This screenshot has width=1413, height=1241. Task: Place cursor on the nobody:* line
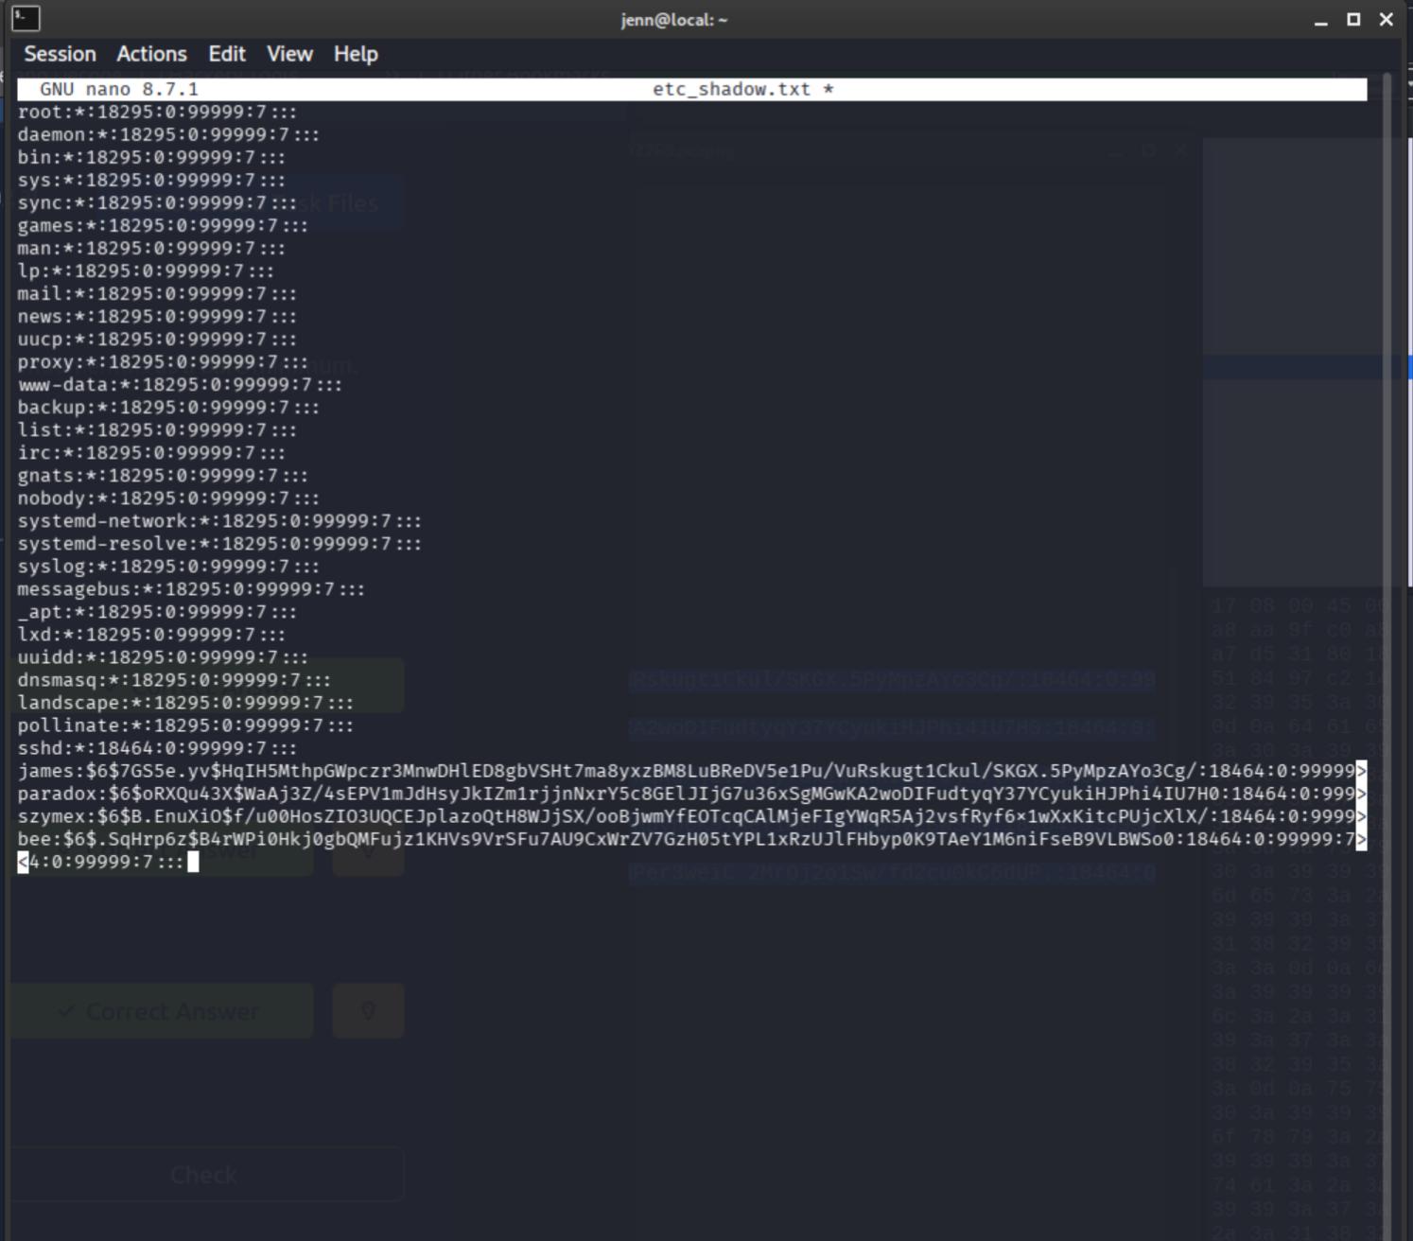pos(168,498)
